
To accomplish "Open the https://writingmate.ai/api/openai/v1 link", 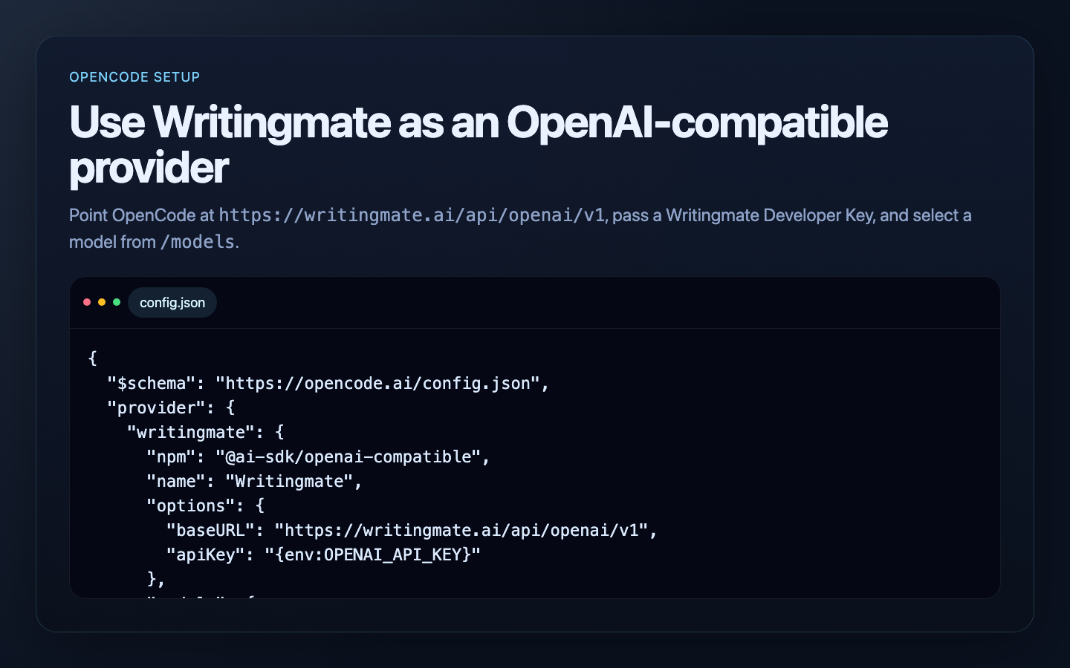I will click(411, 215).
